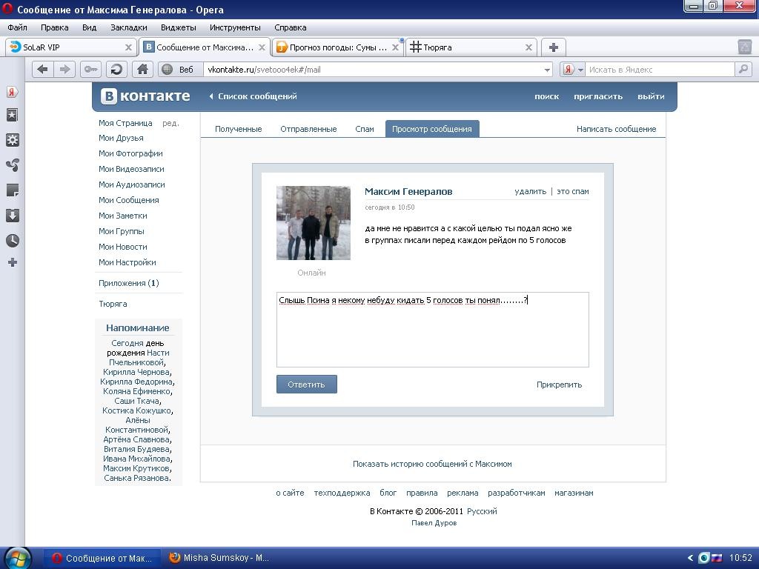The height and width of the screenshot is (569, 759).
Task: Go back with the browser back arrow
Action: tap(42, 69)
